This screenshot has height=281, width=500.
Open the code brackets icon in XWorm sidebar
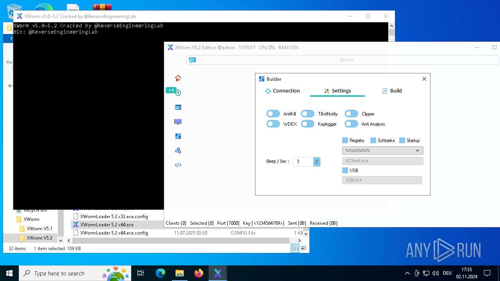[x=178, y=165]
